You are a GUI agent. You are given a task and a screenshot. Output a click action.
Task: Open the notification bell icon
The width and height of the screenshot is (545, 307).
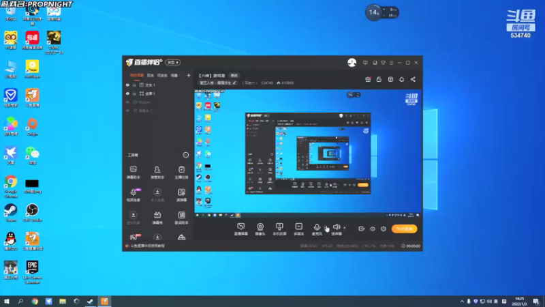[401, 79]
